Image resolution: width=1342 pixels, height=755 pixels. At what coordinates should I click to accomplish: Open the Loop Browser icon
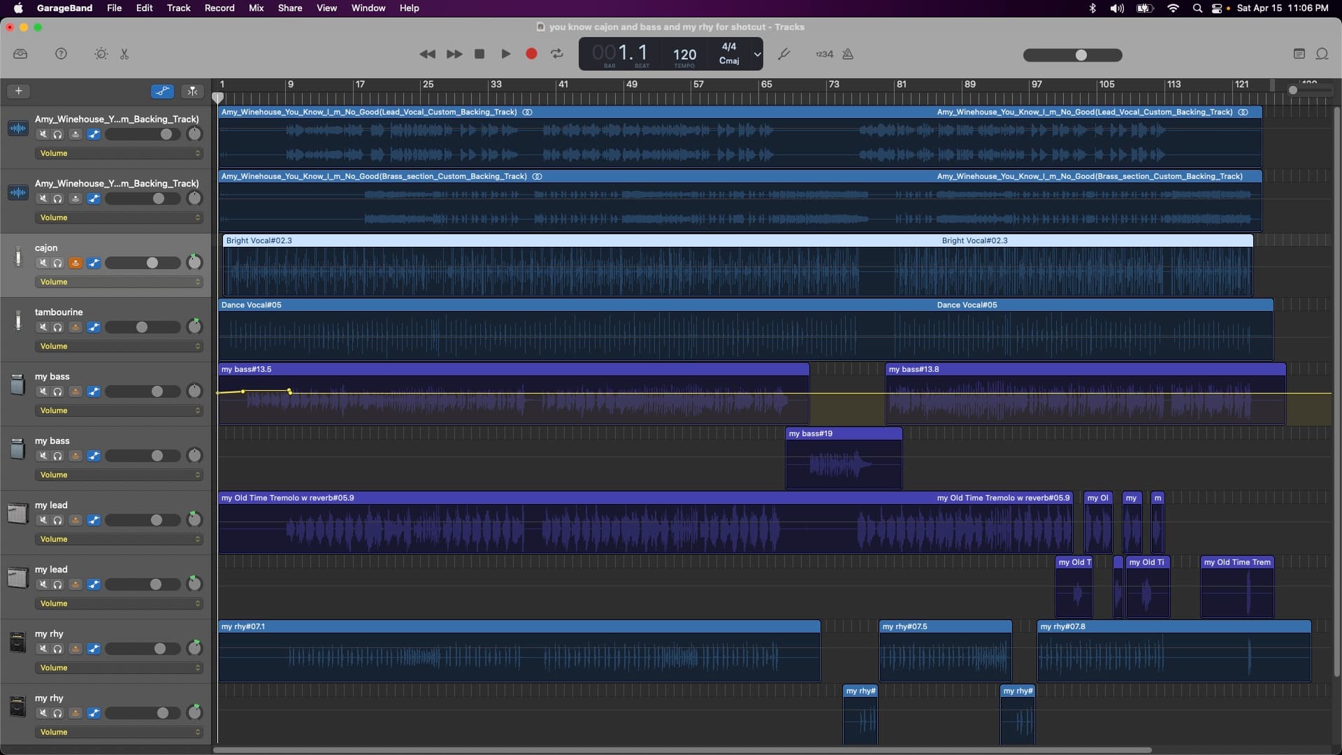pos(1322,54)
